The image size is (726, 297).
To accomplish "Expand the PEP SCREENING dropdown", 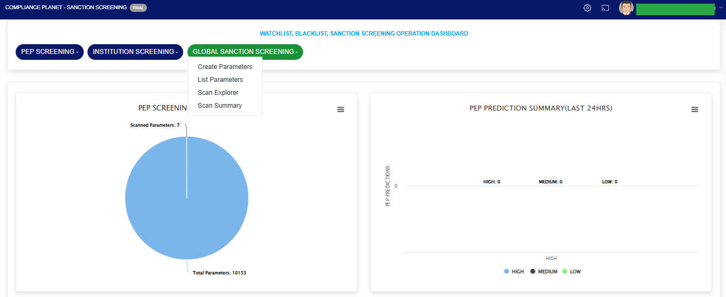I will tap(50, 52).
